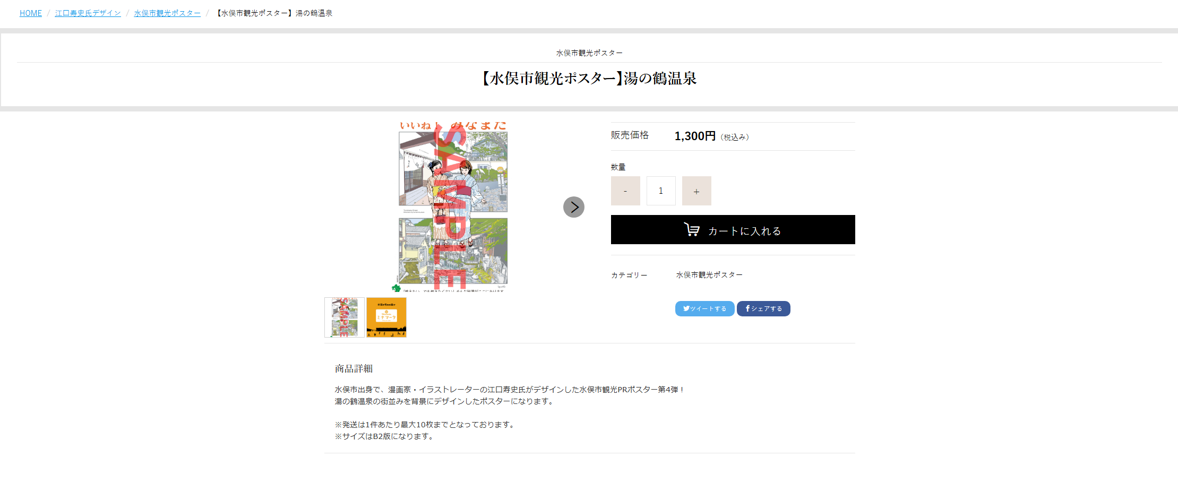Open the 水俣市観光ポスター breadcrumb link

pos(167,13)
